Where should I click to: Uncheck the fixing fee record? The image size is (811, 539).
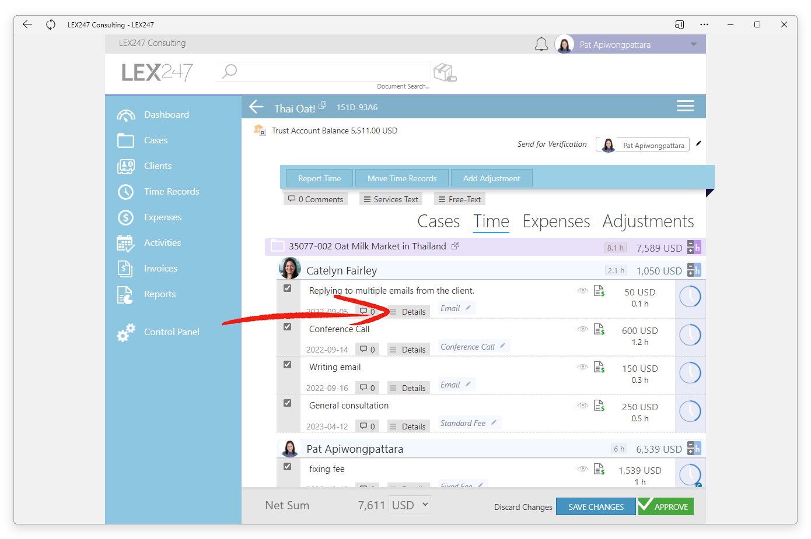(287, 467)
